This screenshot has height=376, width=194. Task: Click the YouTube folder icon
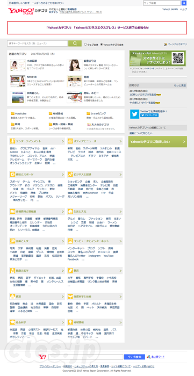click(12, 114)
